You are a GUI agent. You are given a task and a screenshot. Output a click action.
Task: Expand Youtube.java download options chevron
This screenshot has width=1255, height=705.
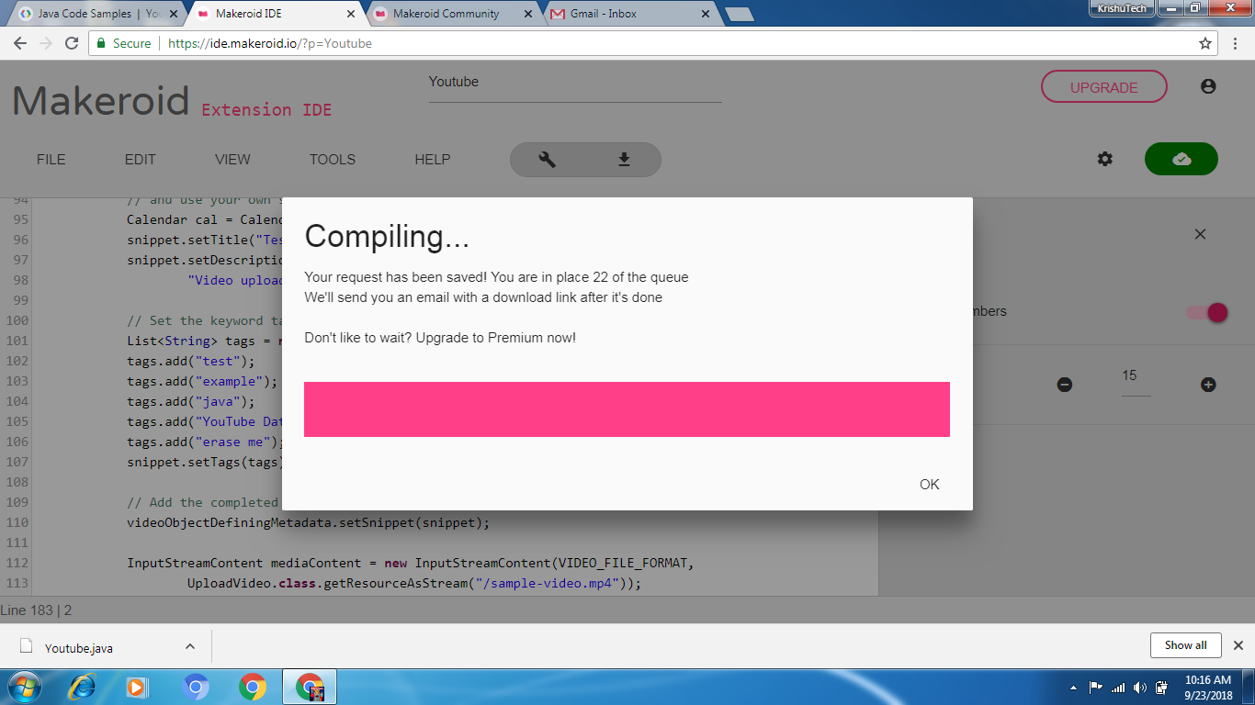(x=190, y=646)
